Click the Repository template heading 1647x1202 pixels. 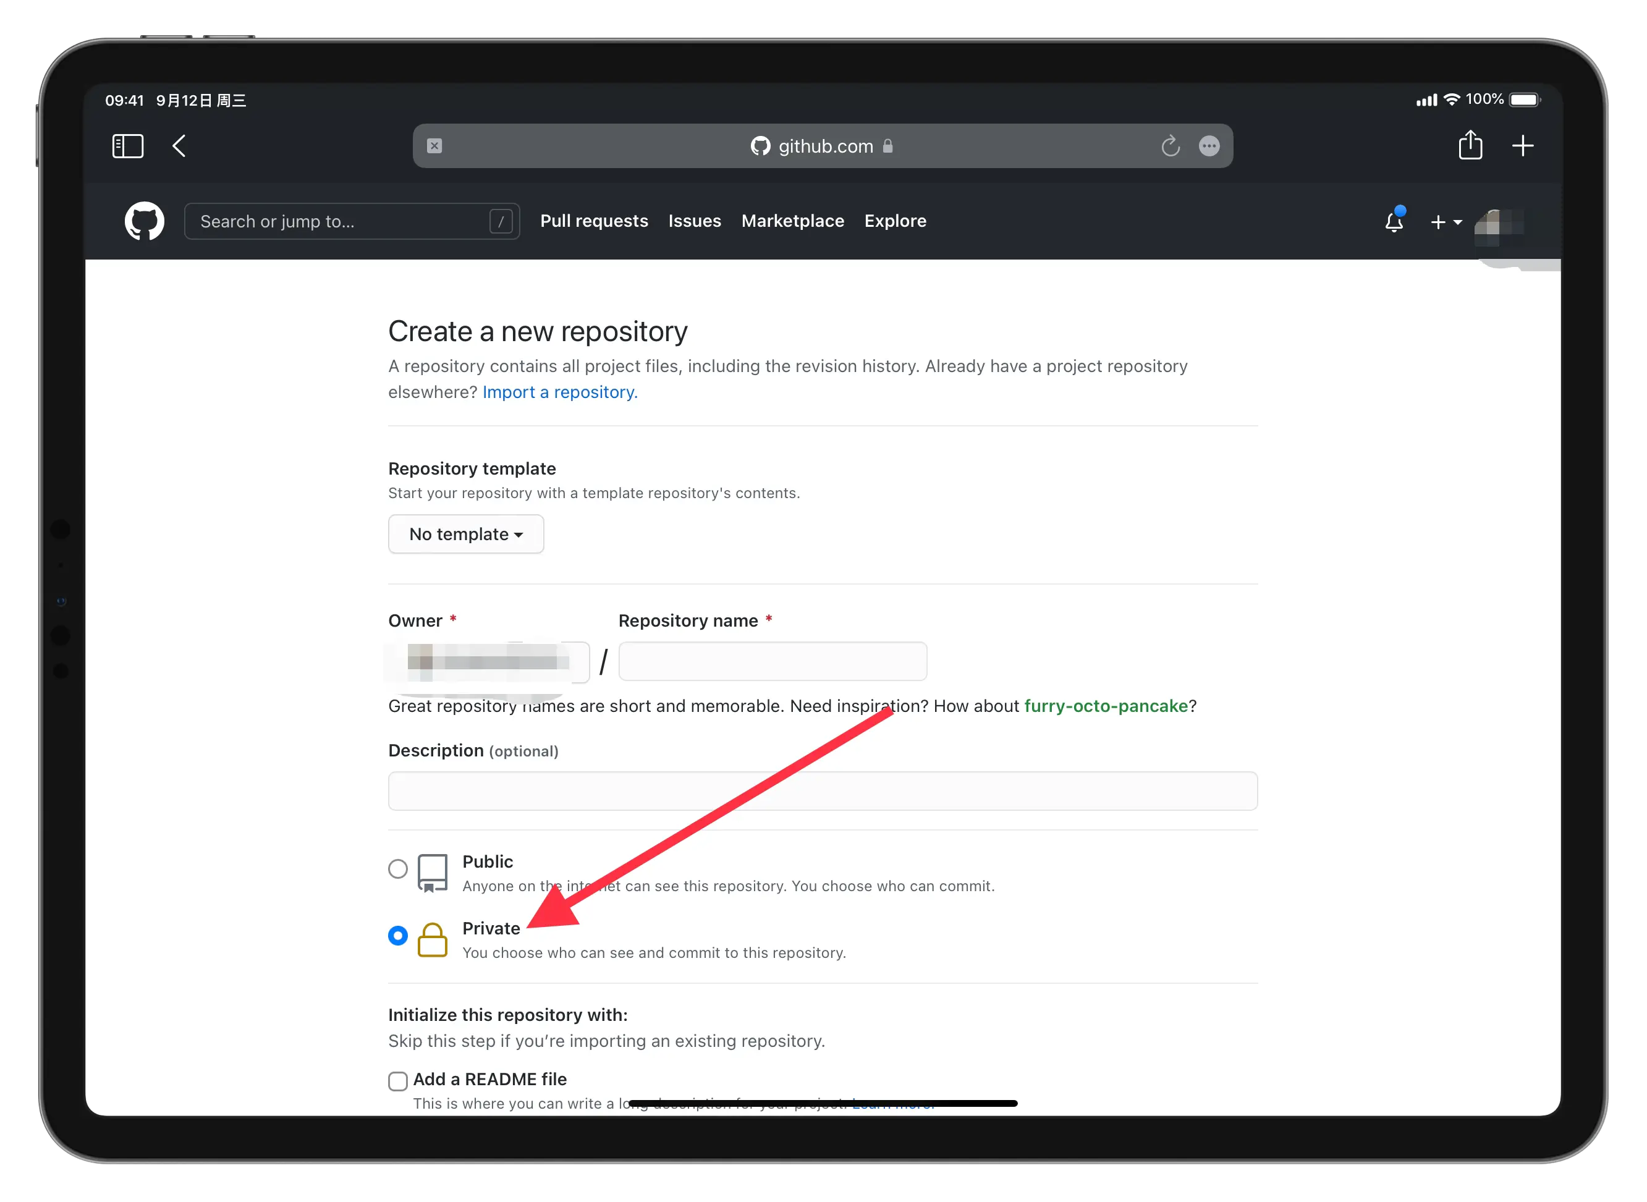click(x=472, y=468)
